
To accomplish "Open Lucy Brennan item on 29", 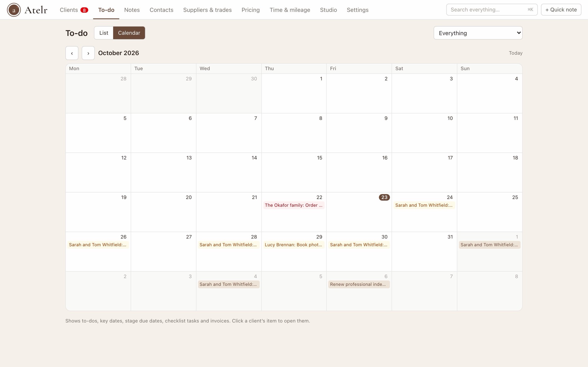I will pyautogui.click(x=294, y=245).
